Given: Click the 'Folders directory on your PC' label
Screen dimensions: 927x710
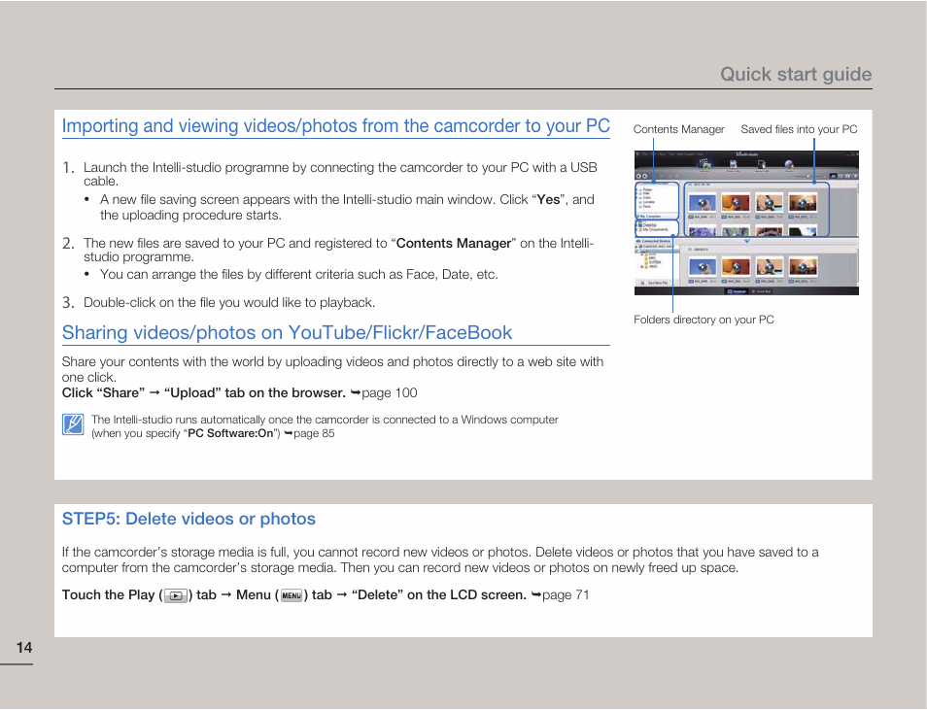Looking at the screenshot, I should pos(704,320).
